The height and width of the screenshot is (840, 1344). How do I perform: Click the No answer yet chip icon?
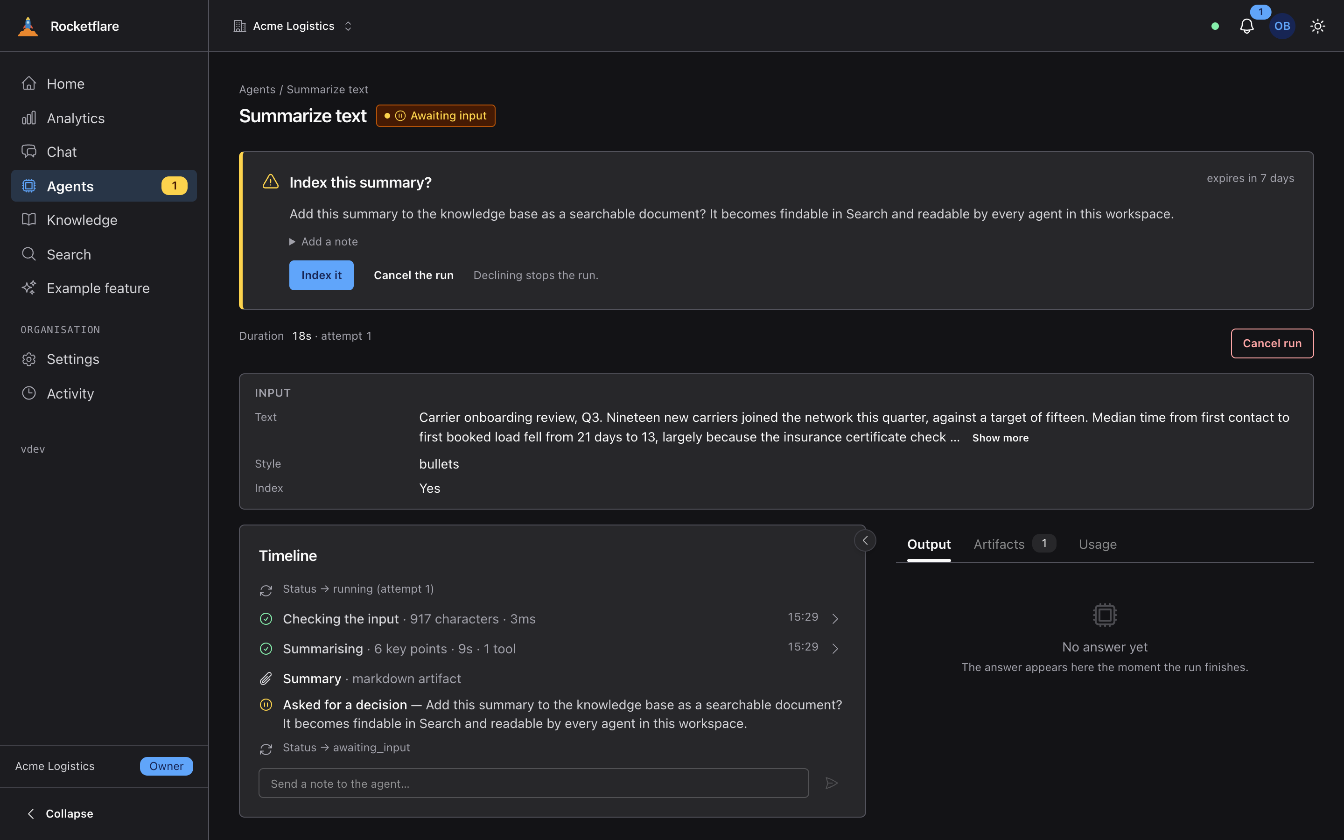[1105, 615]
